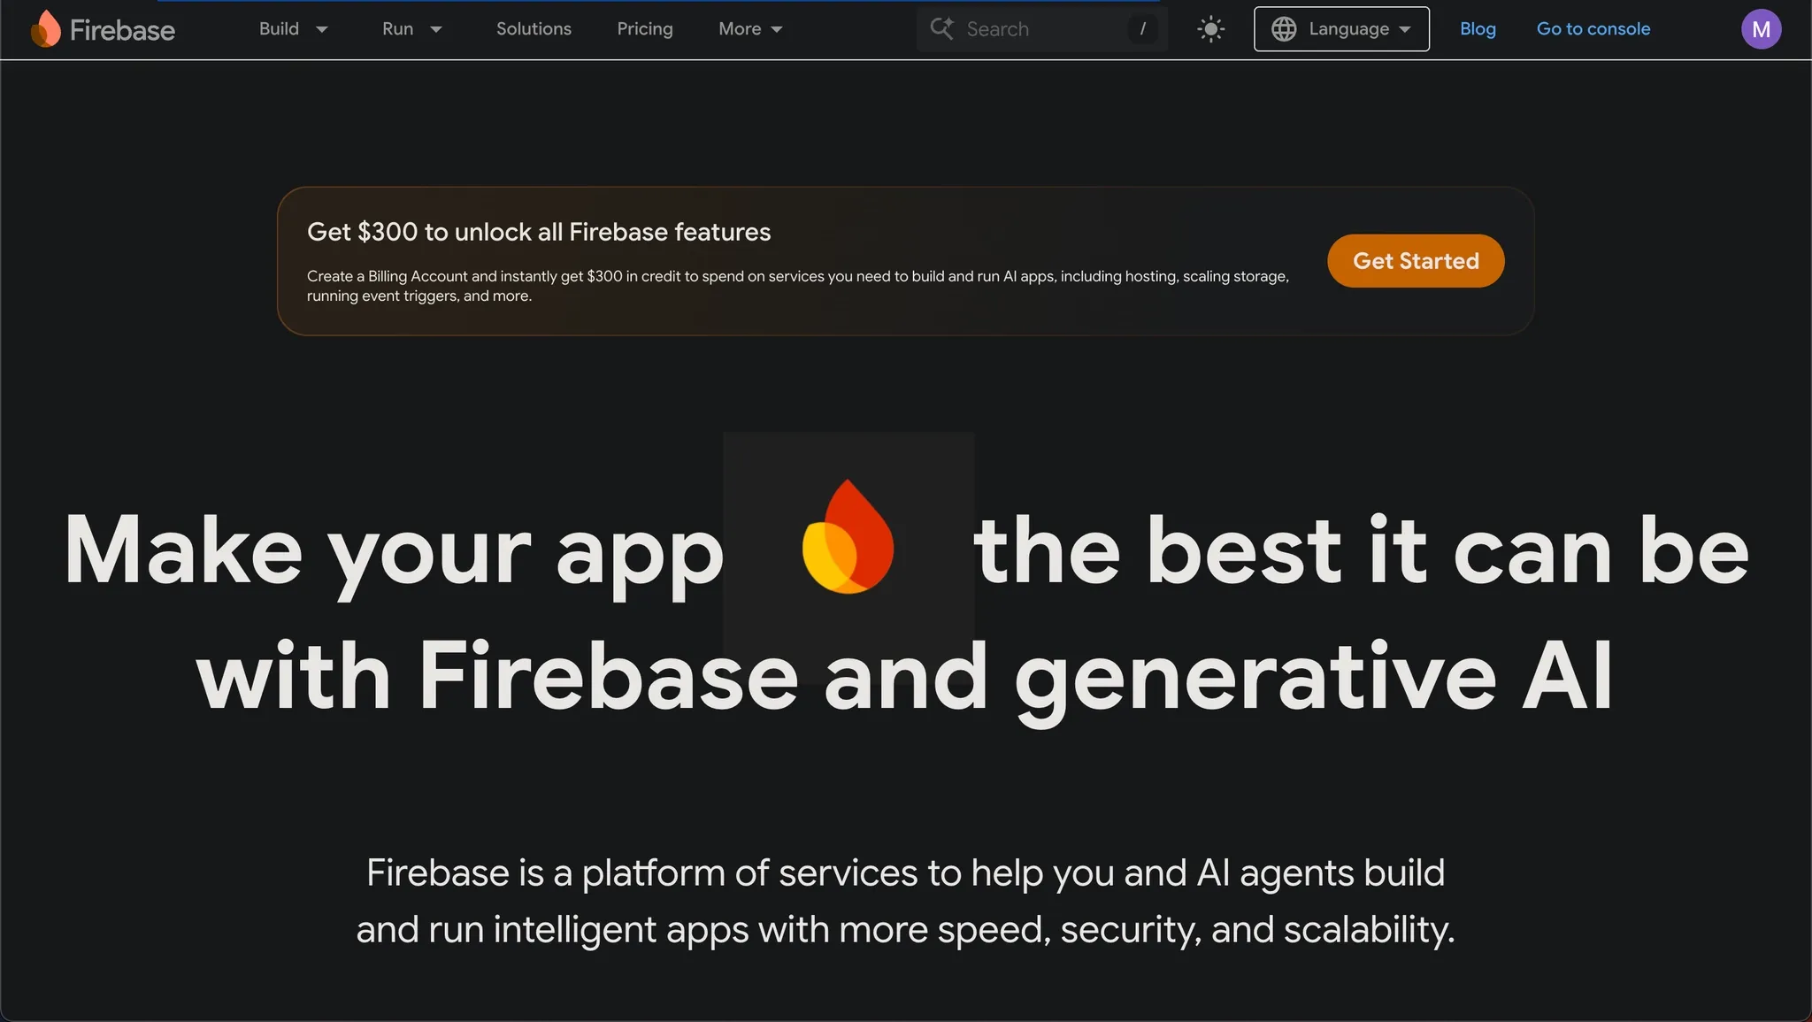This screenshot has width=1812, height=1022.
Task: Click the 'Get $300 to unlock all Firebase features' heading
Action: pyautogui.click(x=539, y=232)
